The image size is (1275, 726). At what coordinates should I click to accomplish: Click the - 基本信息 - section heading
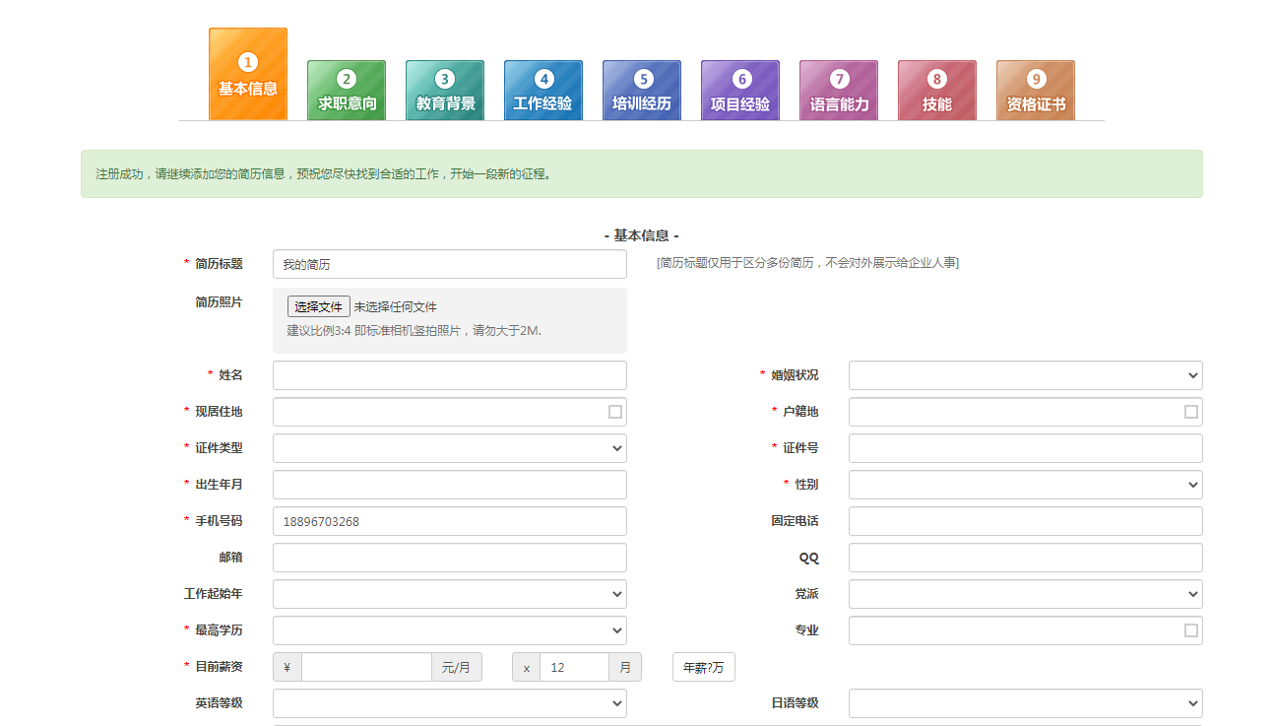[642, 235]
